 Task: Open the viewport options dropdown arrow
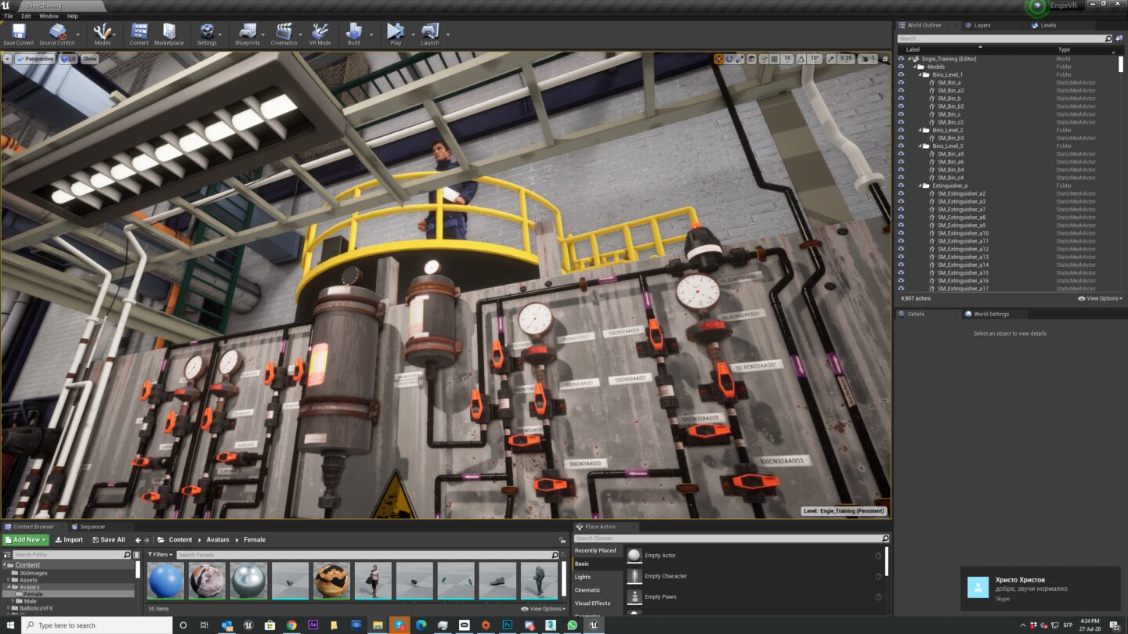coord(8,59)
